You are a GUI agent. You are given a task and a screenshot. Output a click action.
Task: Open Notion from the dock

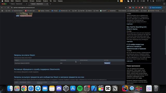click(x=115, y=88)
